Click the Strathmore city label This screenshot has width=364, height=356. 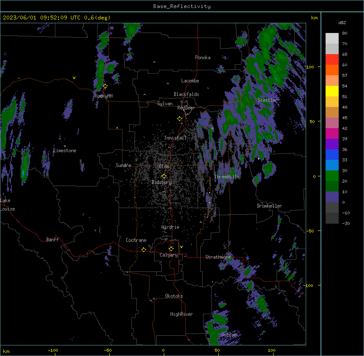pos(218,257)
